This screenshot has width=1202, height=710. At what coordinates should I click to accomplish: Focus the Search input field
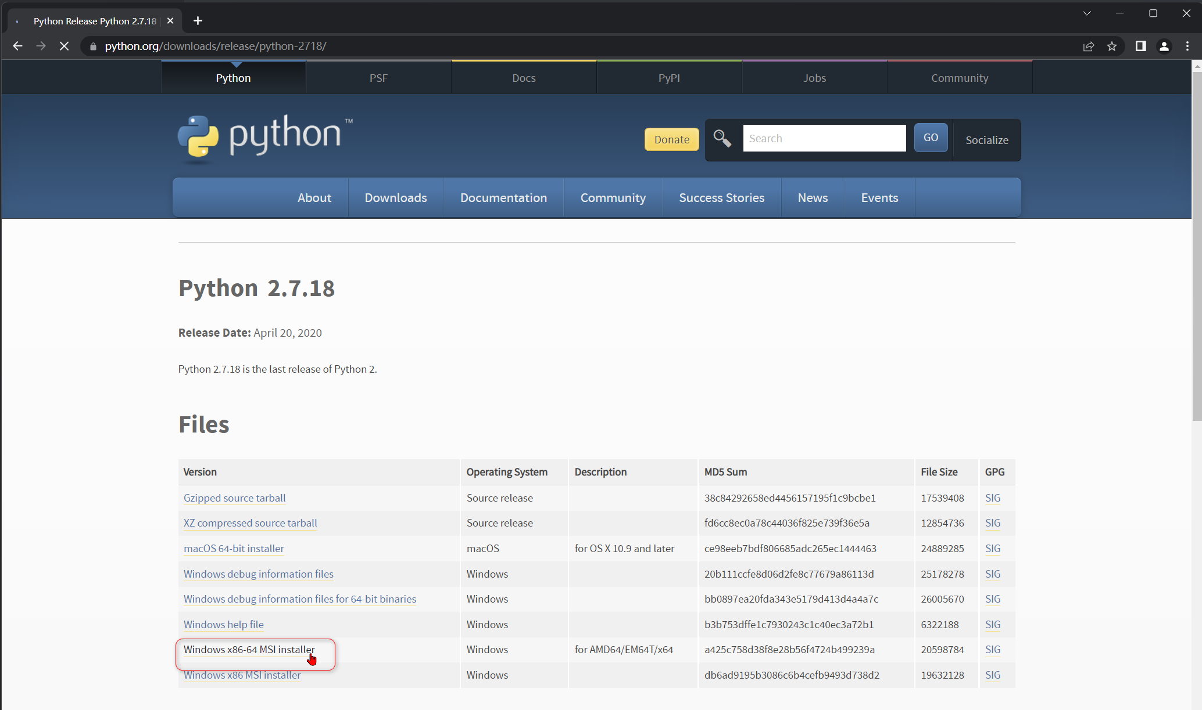tap(824, 138)
